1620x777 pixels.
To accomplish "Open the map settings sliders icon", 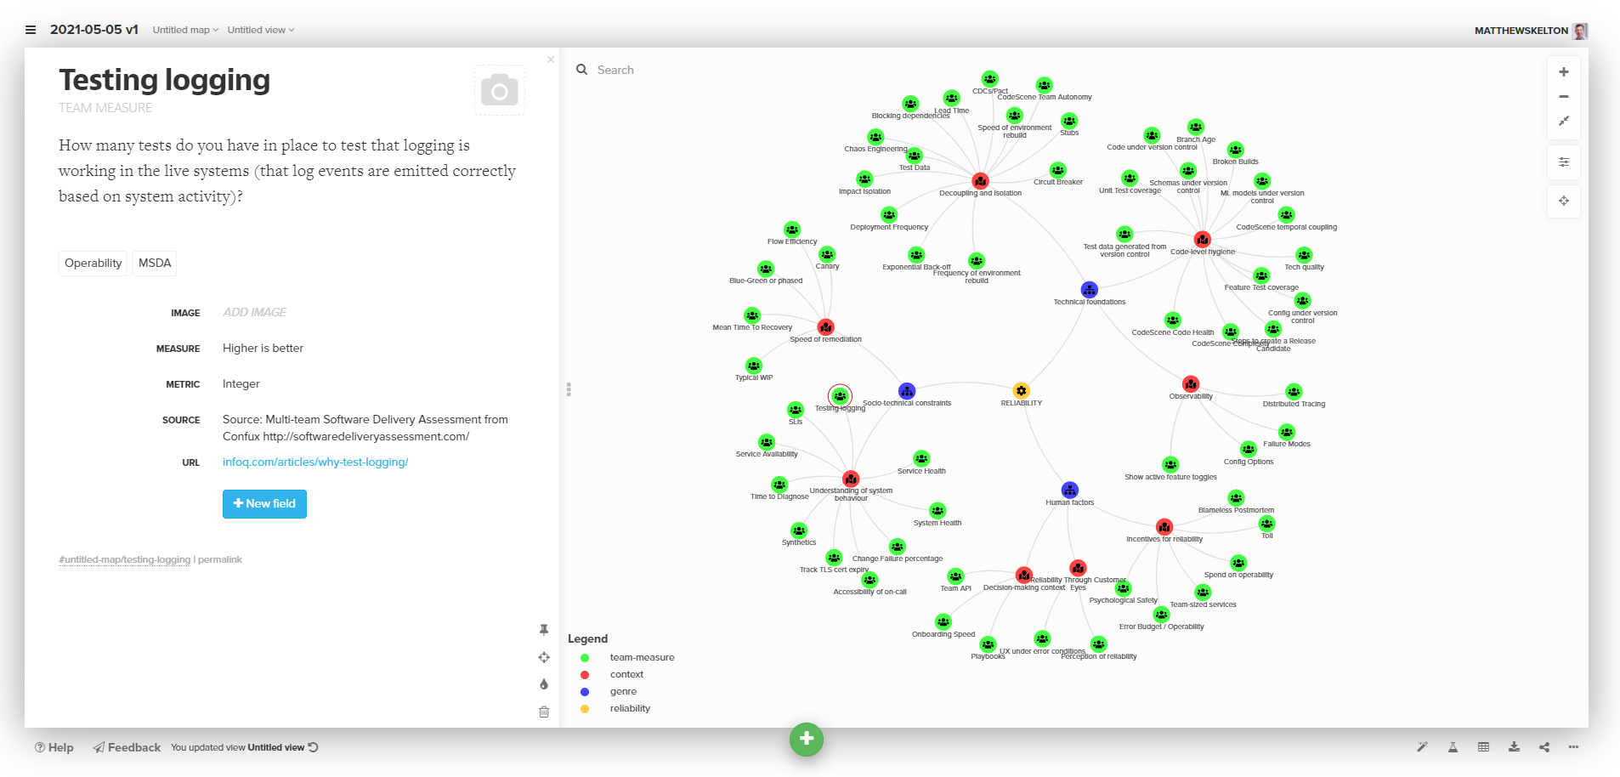I will pyautogui.click(x=1564, y=162).
